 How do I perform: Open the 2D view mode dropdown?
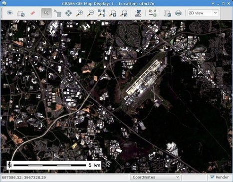[x=203, y=13]
